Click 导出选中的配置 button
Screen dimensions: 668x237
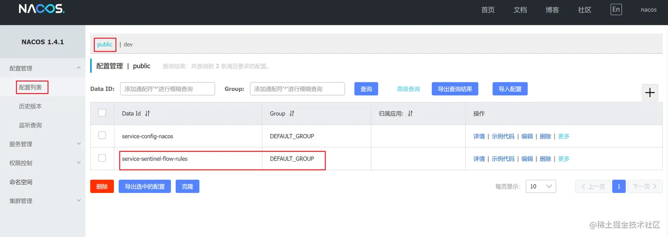point(144,186)
